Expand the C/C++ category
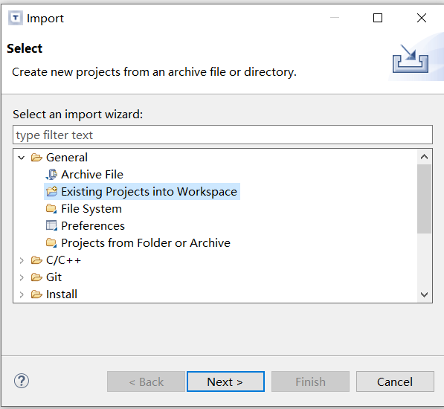444x409 pixels. (x=22, y=260)
